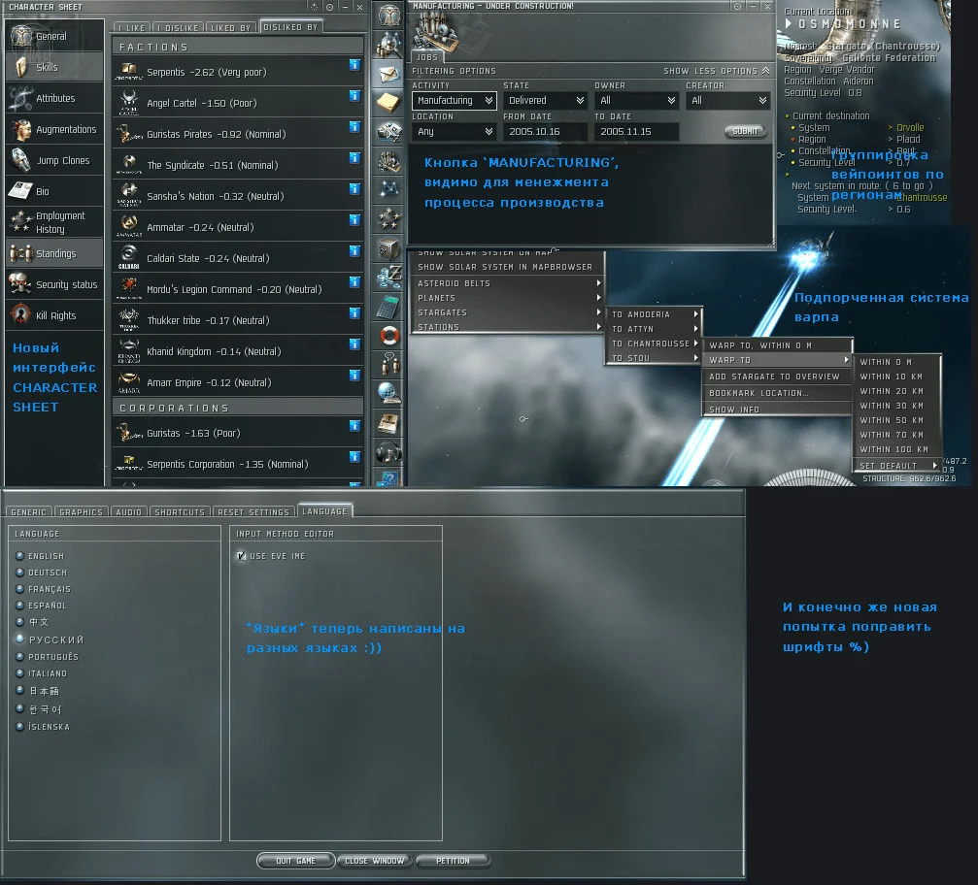Switch to the I Like standings tab
Image resolution: width=978 pixels, height=885 pixels.
132,27
